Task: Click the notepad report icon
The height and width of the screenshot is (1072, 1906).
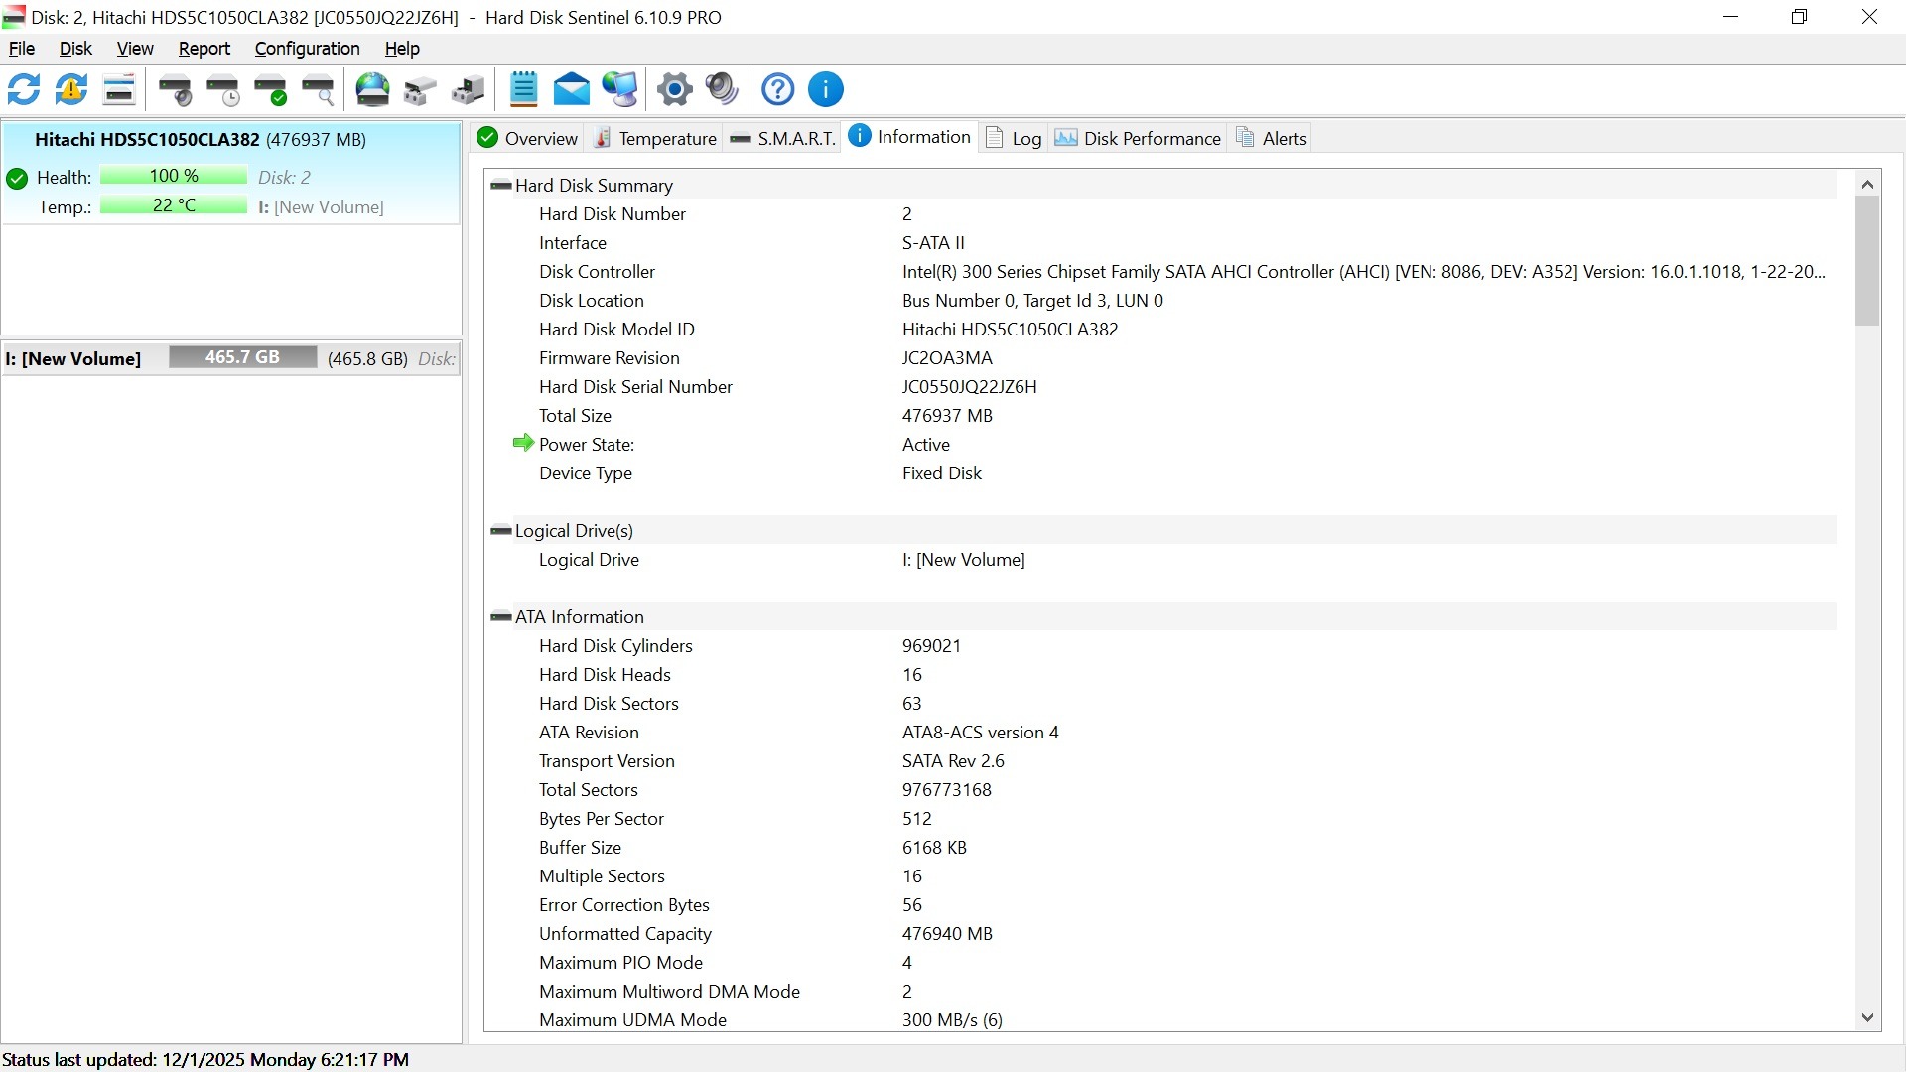Action: 523,89
